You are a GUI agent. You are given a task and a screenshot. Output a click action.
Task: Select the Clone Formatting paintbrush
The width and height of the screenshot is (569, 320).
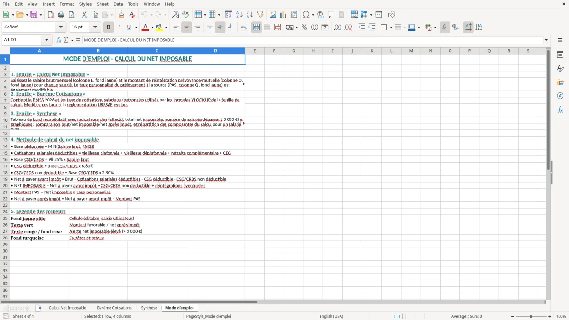122,15
